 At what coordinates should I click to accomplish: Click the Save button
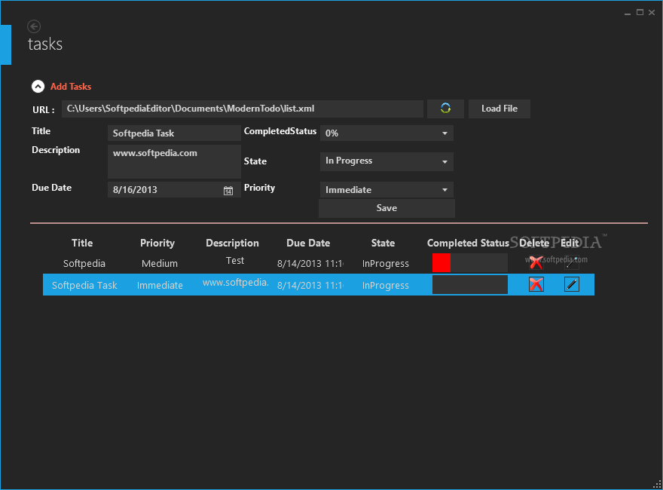(x=387, y=208)
